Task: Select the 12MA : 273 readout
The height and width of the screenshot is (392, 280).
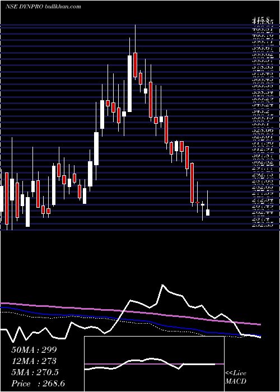Action: 34,361
